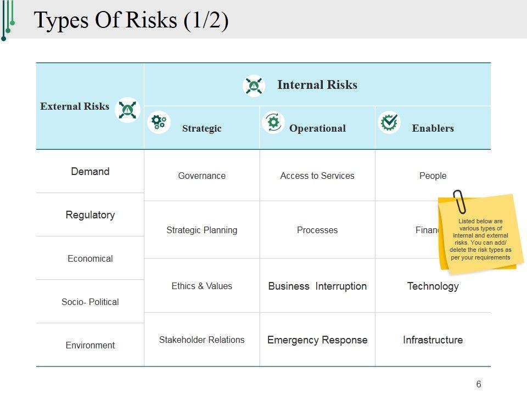Click the slide title text
Screen dimensions: 527x395
(x=132, y=21)
